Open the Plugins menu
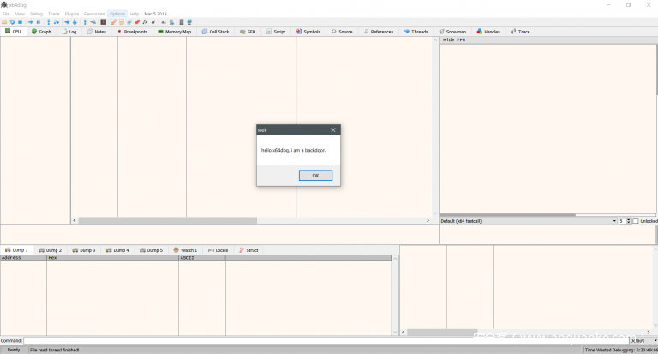The width and height of the screenshot is (658, 354). tap(72, 14)
